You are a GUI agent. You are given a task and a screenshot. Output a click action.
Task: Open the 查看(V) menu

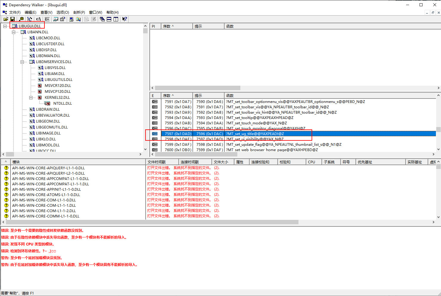(46, 12)
